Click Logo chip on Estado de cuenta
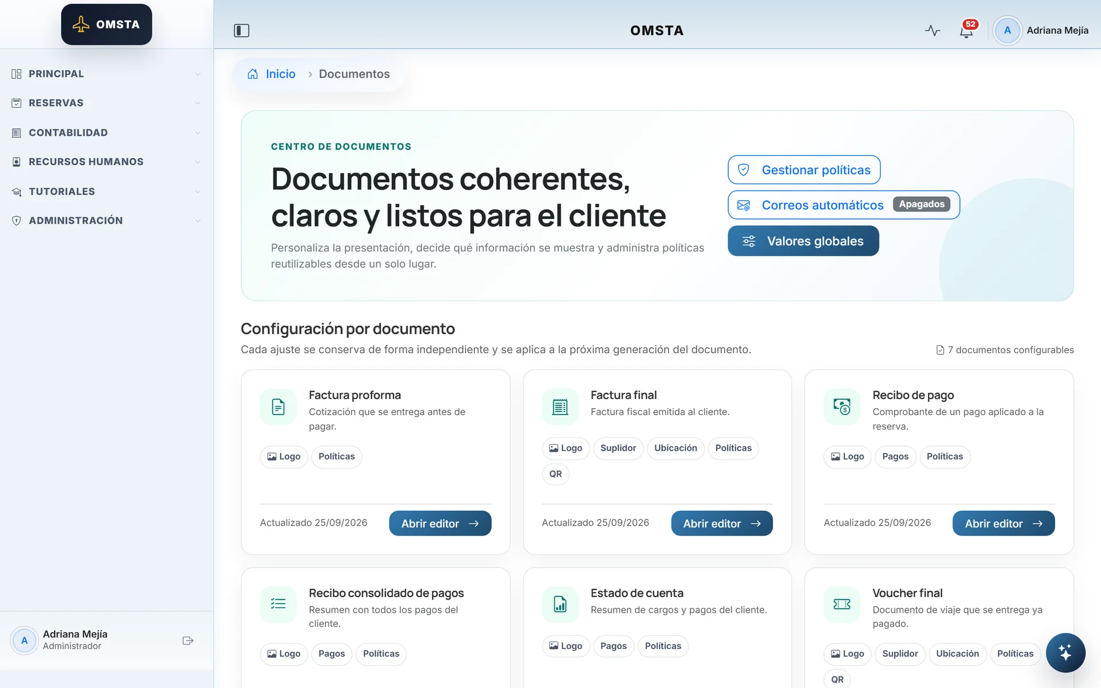 (x=565, y=646)
